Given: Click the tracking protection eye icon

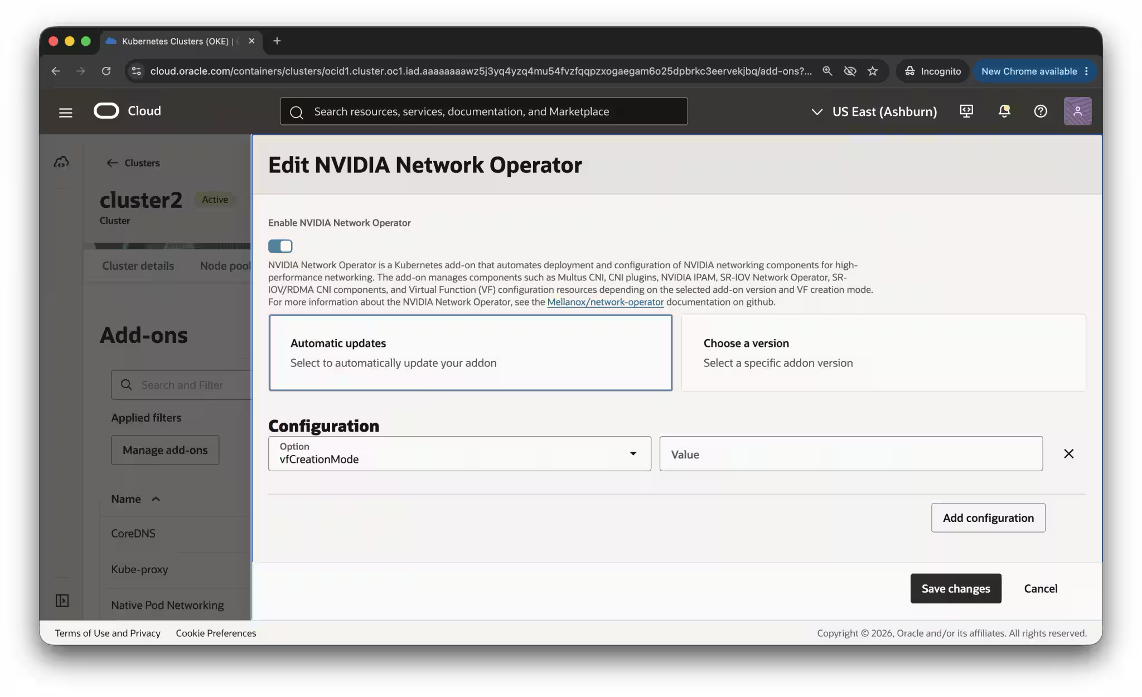Looking at the screenshot, I should coord(850,71).
